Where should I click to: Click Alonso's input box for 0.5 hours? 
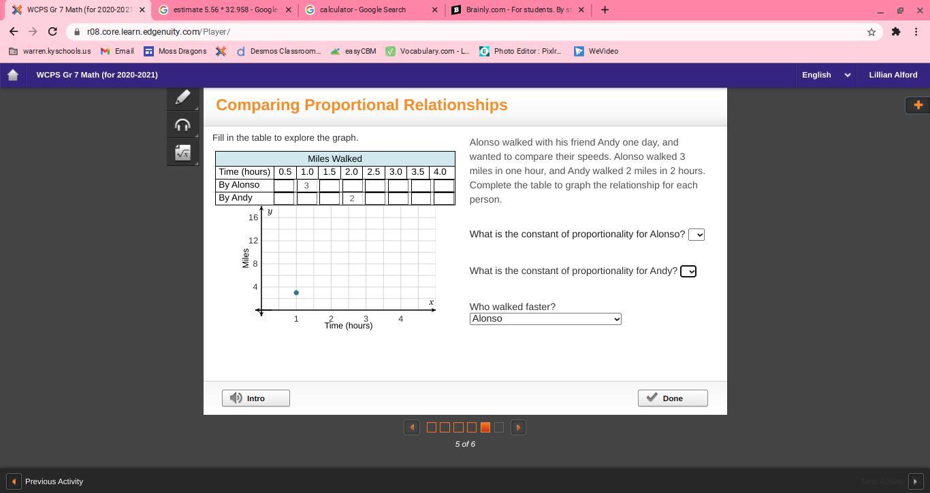tap(284, 186)
